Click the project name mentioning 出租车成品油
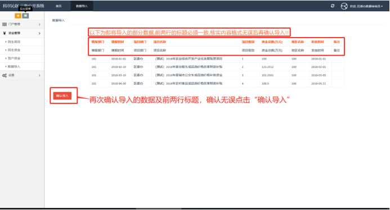This screenshot has height=210, width=390. [189, 67]
